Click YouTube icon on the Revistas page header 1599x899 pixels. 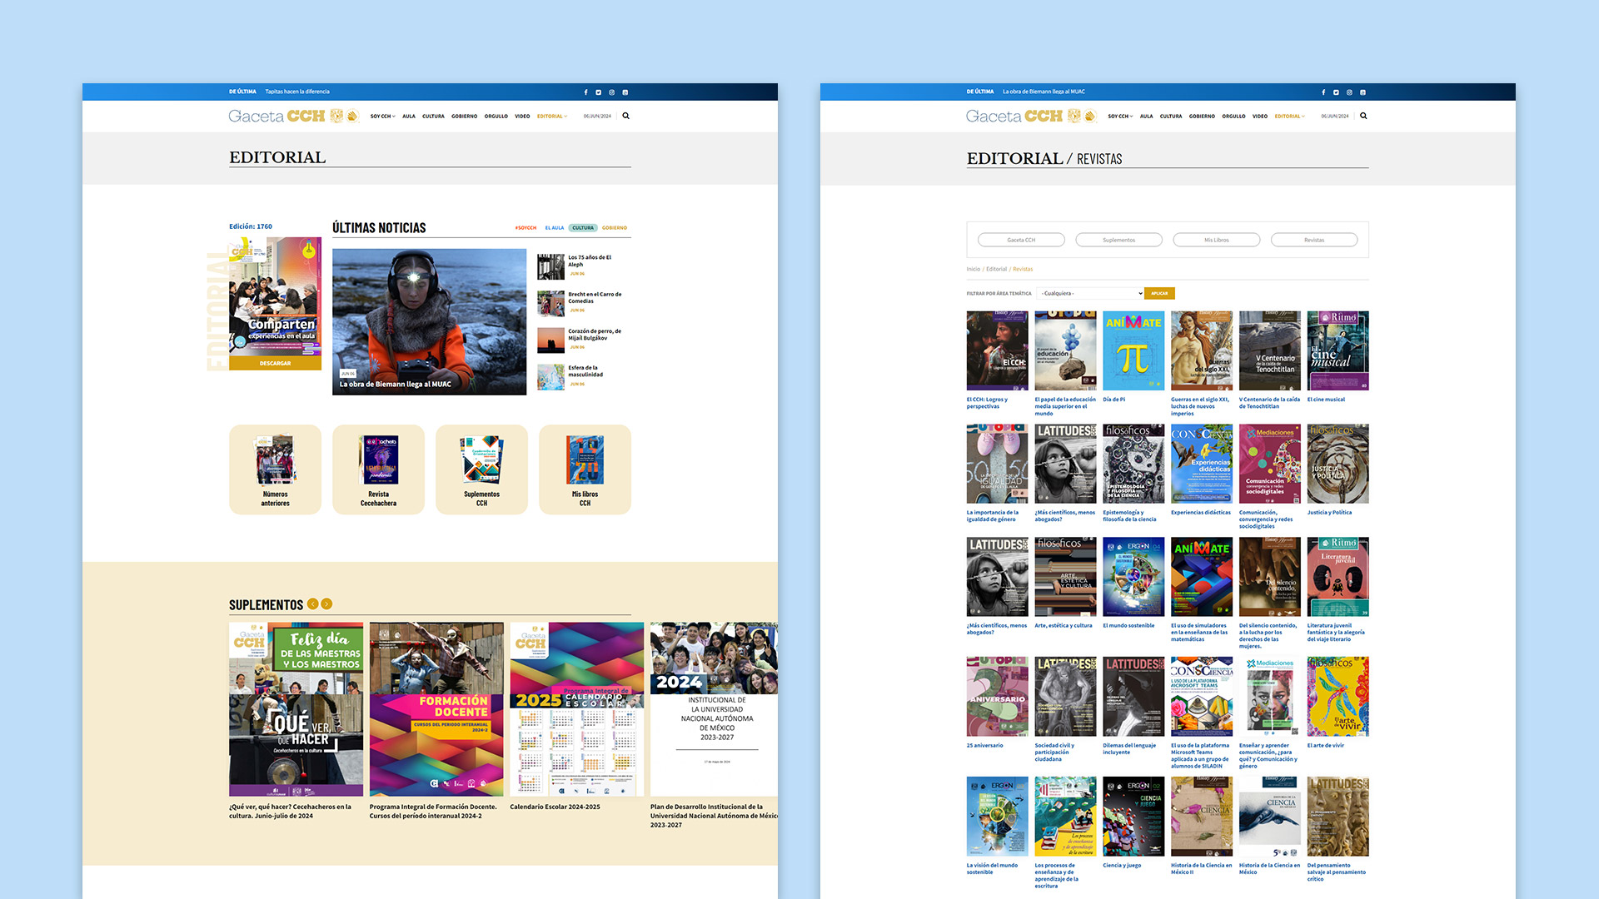click(x=1362, y=92)
